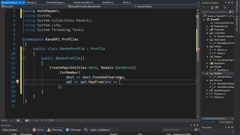Toggle the 0 Warnings filter

(55, 130)
